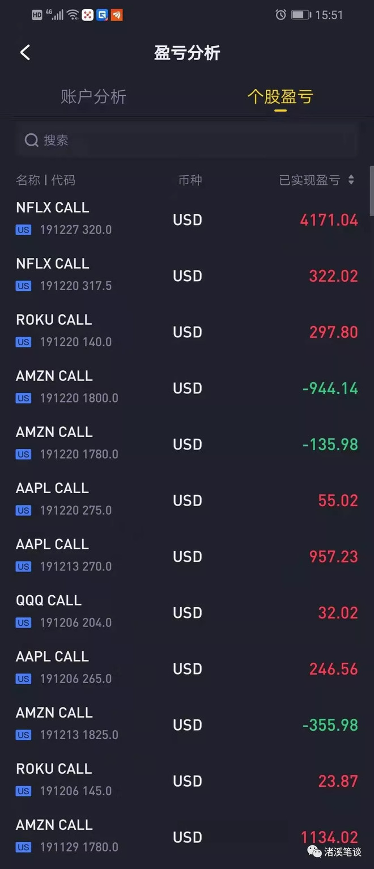
Task: Toggle sort arrows beside 已实现盈亏
Action: (x=351, y=180)
